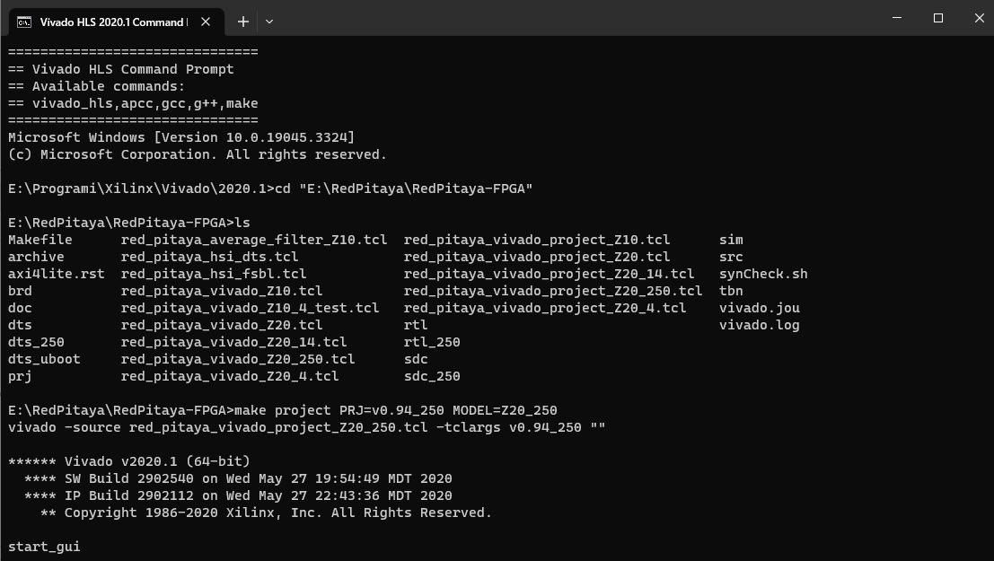This screenshot has height=561, width=994.
Task: Click the Vivado v2020.1 (64-bit) banner line
Action: [129, 461]
